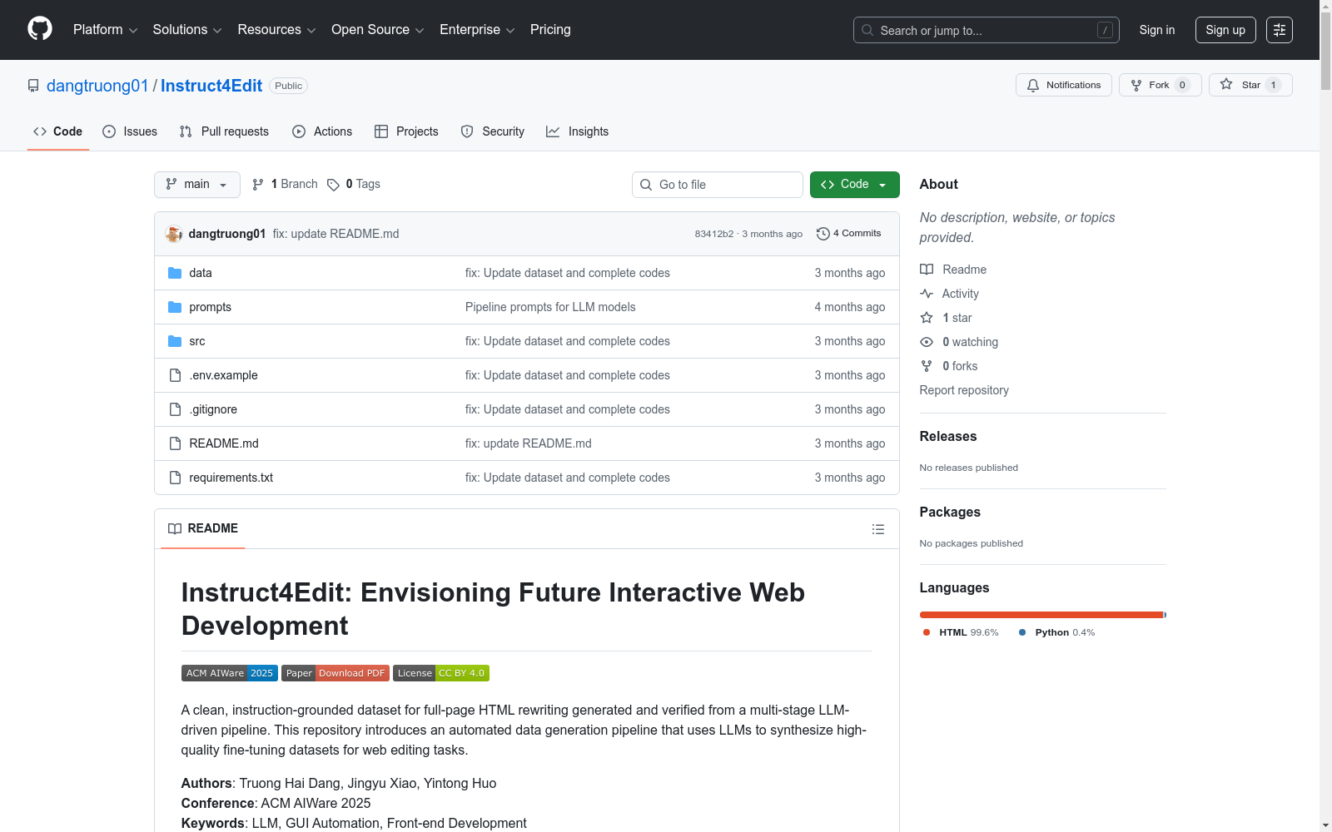Open commit 'Pipeline prompts for LLM models'
Screen dimensions: 1332x832
550,307
